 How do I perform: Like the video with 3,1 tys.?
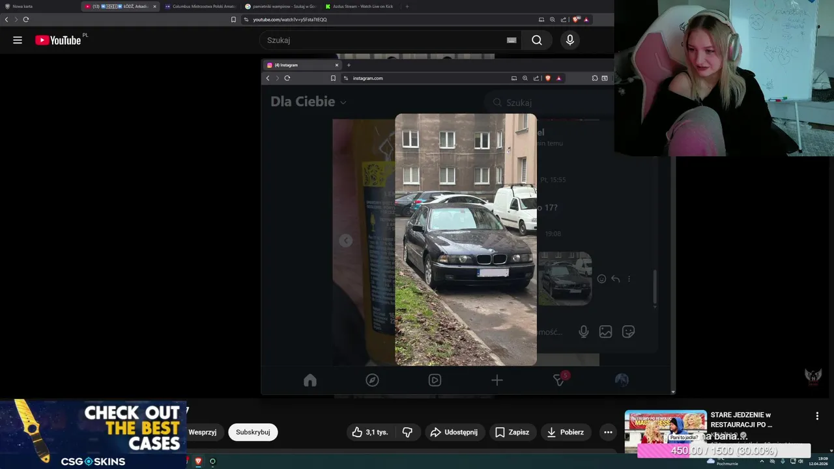tap(369, 432)
